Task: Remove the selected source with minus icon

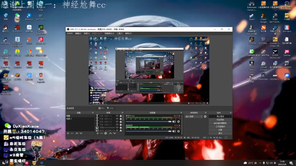Action: click(101, 133)
